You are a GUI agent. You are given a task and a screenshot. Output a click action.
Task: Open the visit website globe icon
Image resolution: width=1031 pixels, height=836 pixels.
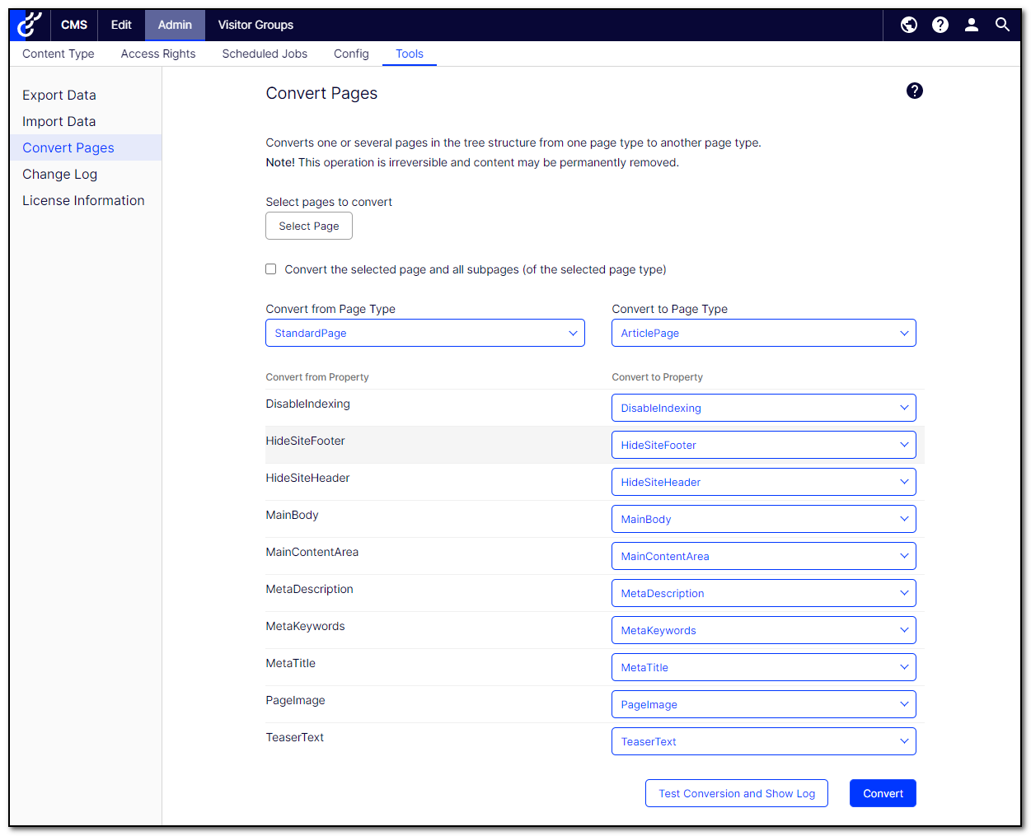click(908, 25)
